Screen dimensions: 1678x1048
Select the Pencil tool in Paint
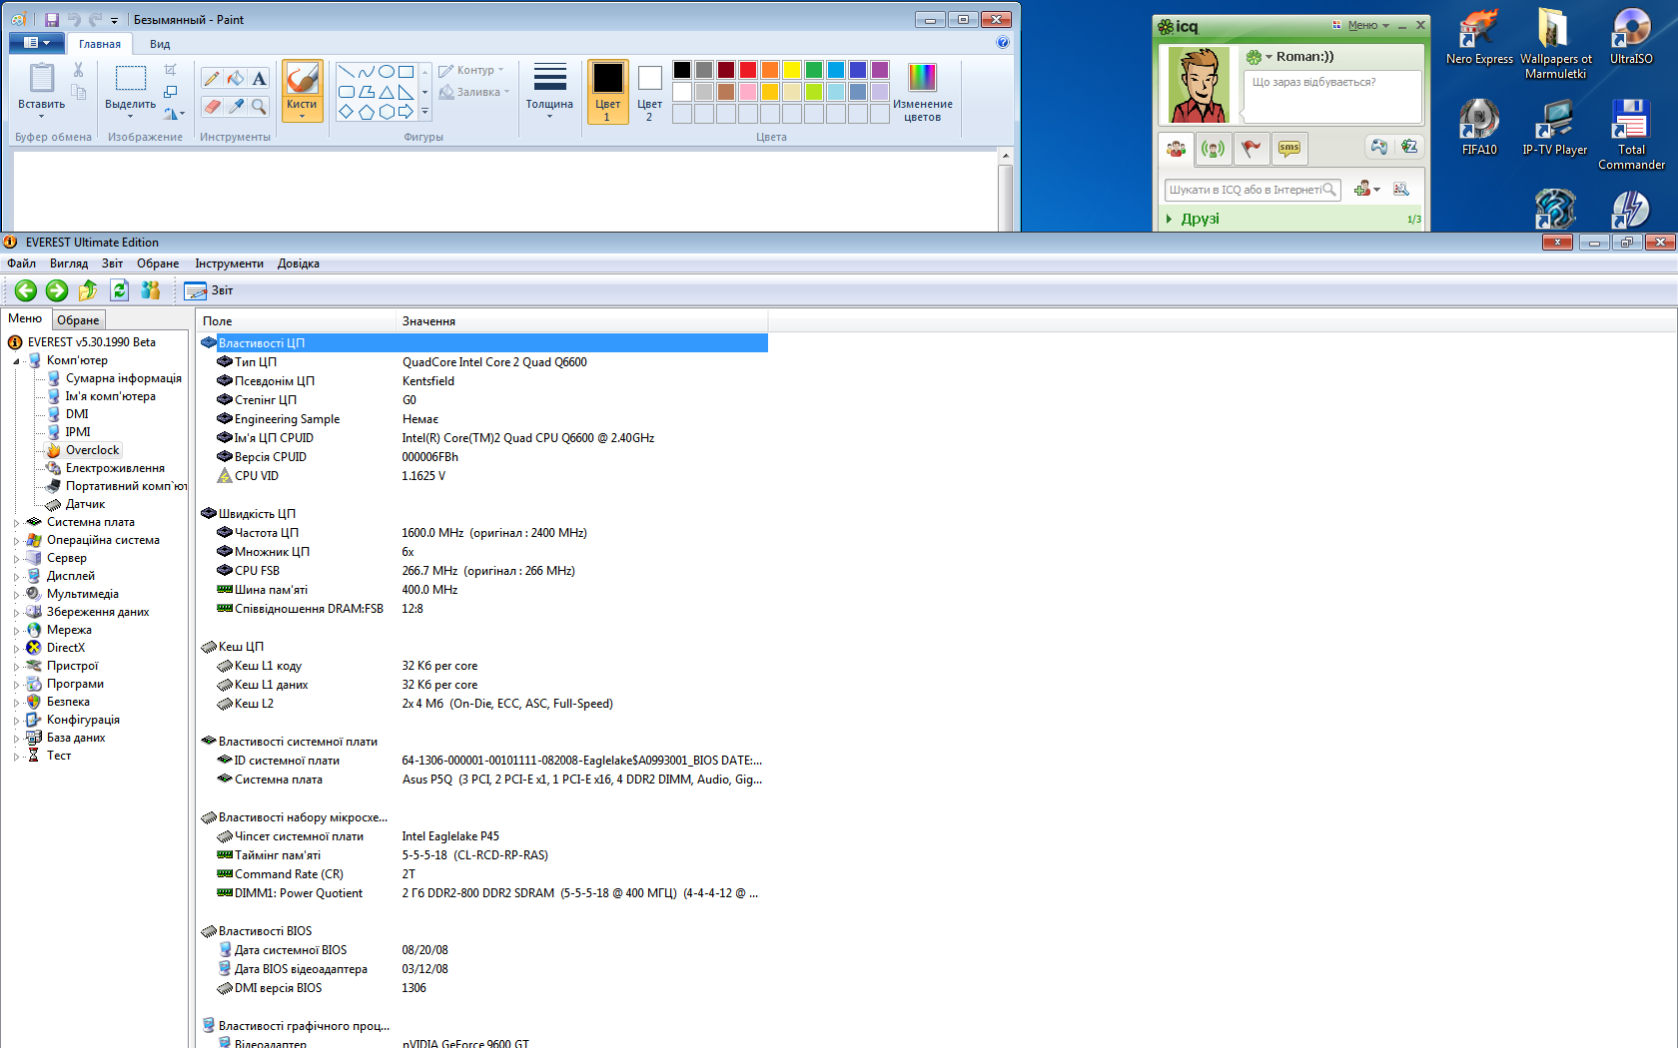(x=212, y=78)
